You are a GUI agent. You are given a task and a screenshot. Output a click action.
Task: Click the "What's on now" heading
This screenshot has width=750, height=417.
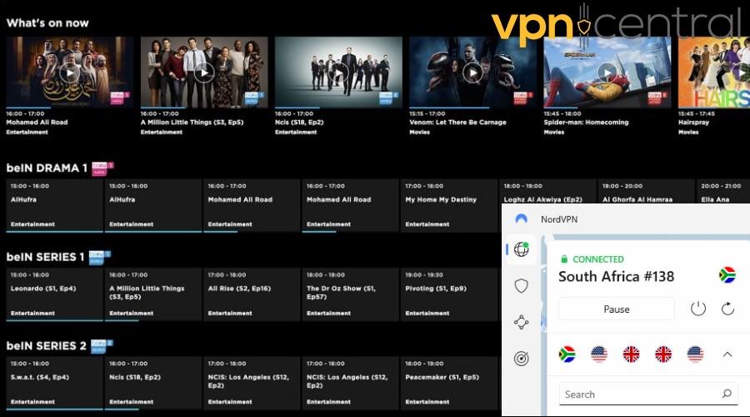point(47,23)
